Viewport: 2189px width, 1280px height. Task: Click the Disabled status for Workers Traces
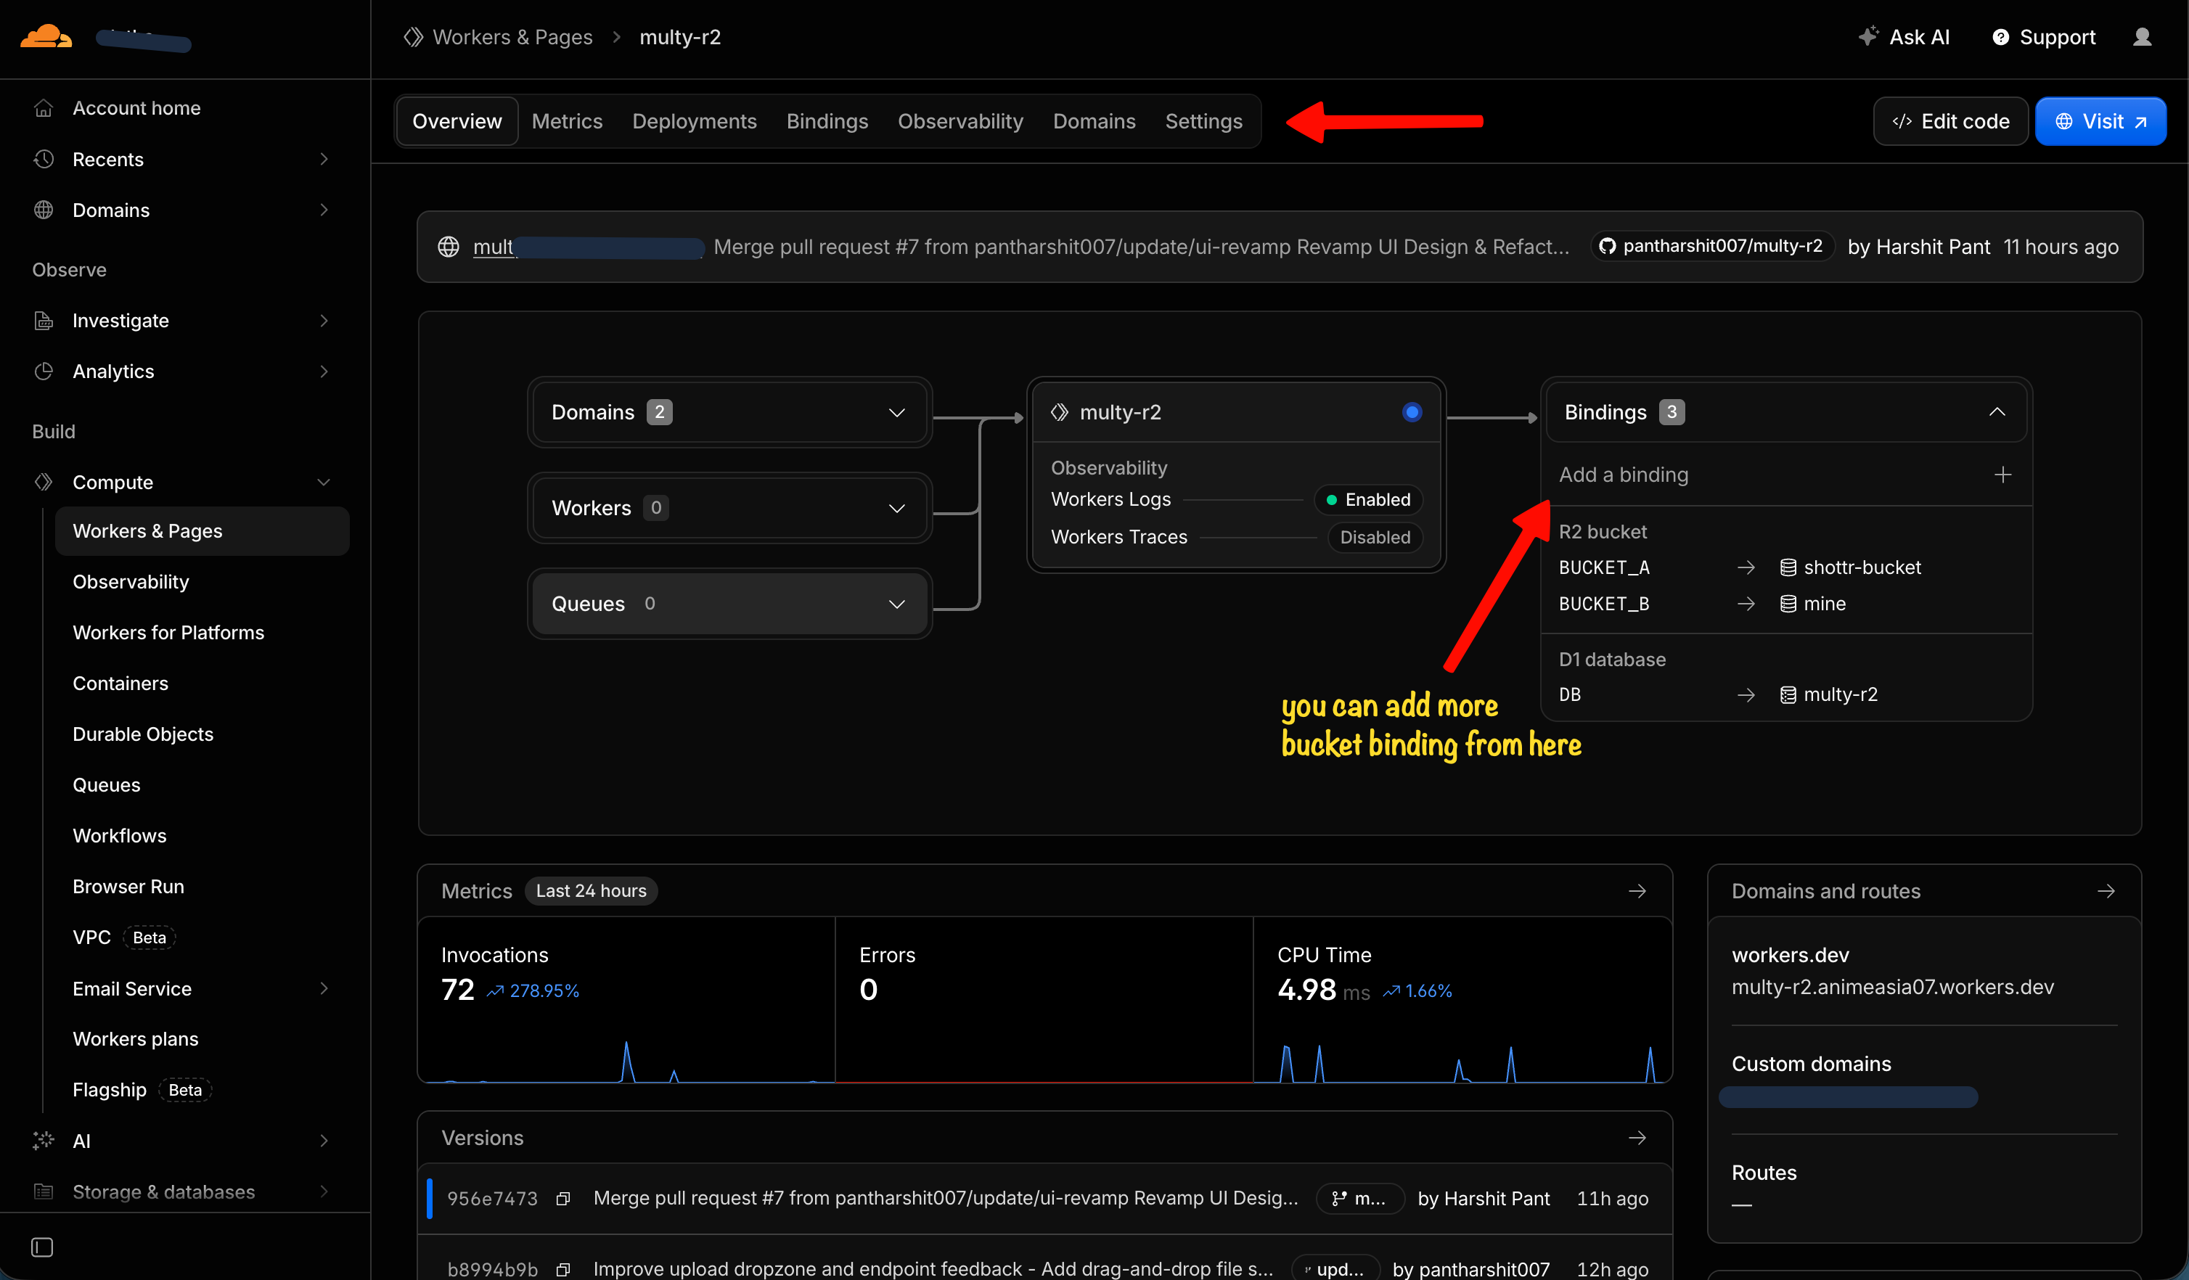pyautogui.click(x=1375, y=538)
